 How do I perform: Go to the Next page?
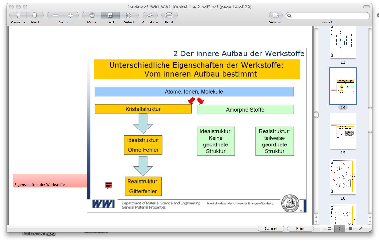pos(35,15)
